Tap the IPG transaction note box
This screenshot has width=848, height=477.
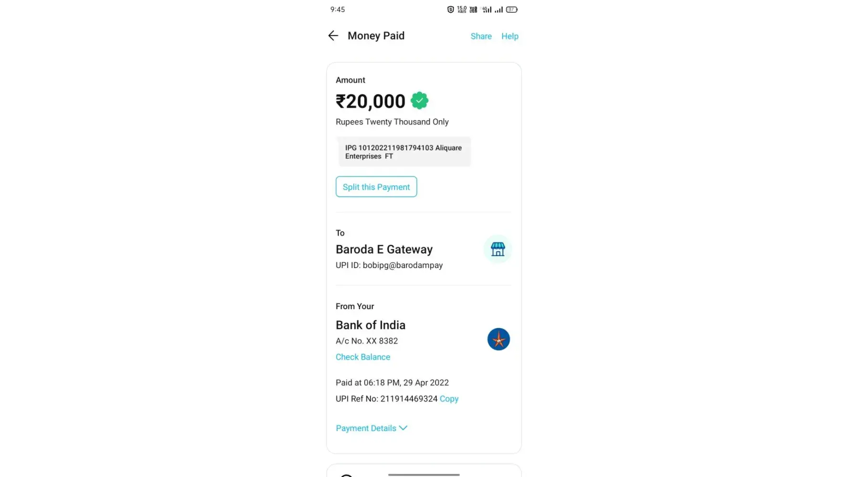(x=404, y=152)
